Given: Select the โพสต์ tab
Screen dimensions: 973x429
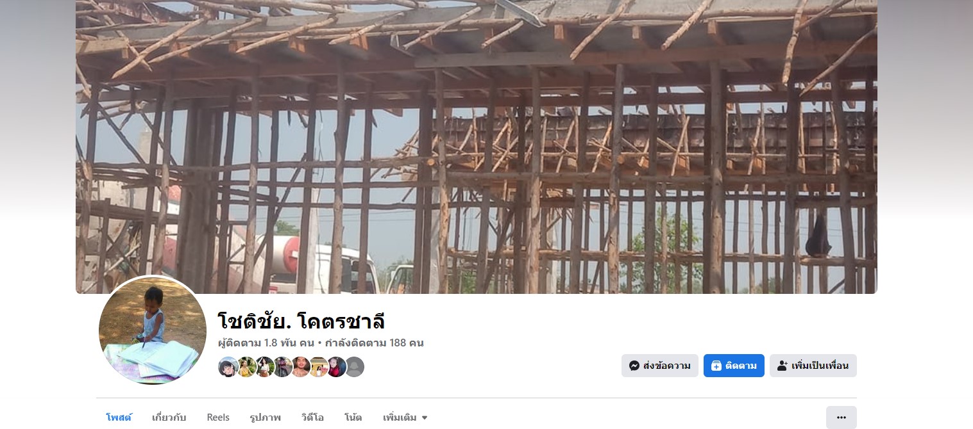Looking at the screenshot, I should coord(119,417).
